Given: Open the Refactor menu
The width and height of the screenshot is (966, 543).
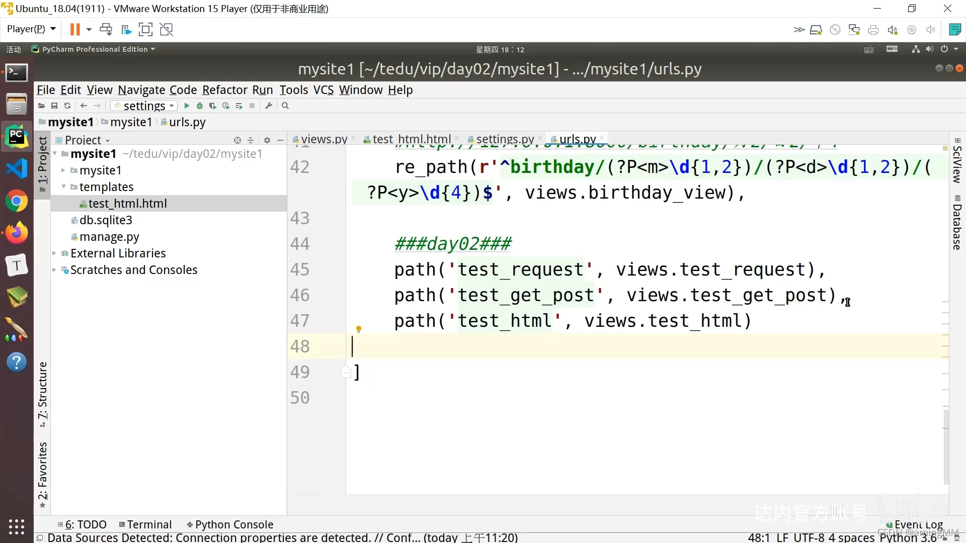Looking at the screenshot, I should 224,90.
